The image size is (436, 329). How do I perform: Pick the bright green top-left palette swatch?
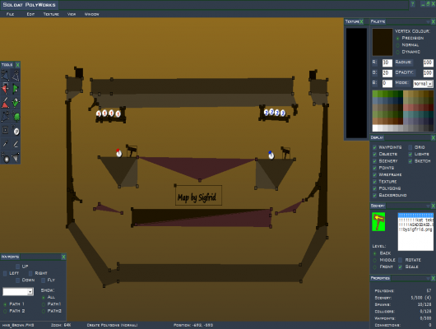375,94
